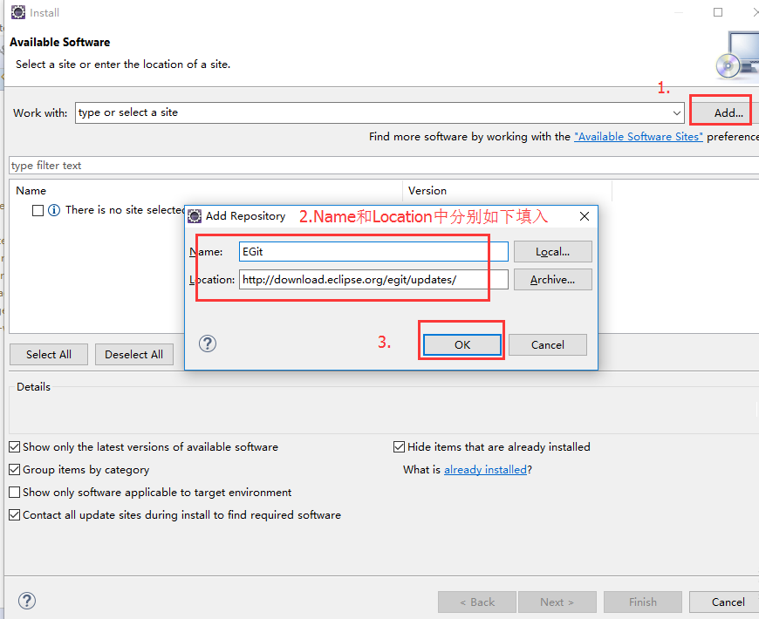This screenshot has height=619, width=759.
Task: Click the Location field with egit updates URL
Action: [373, 280]
